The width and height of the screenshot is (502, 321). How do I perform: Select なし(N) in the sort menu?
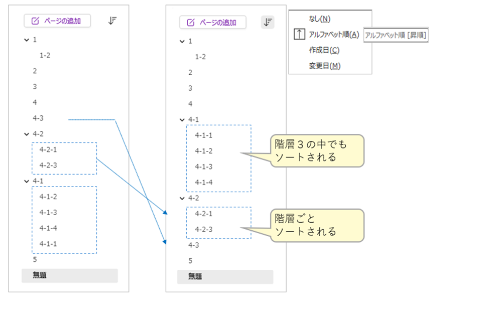[320, 19]
